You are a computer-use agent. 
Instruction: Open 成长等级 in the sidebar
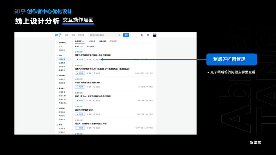[x=62, y=129]
